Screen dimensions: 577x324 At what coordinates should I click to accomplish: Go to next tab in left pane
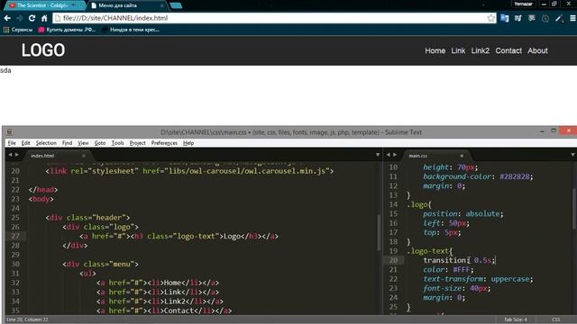coord(16,155)
